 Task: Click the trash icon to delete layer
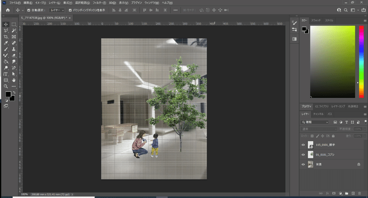coord(360,193)
